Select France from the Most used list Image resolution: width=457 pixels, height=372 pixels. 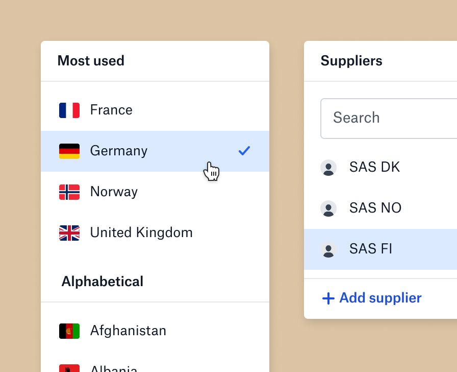(x=111, y=110)
